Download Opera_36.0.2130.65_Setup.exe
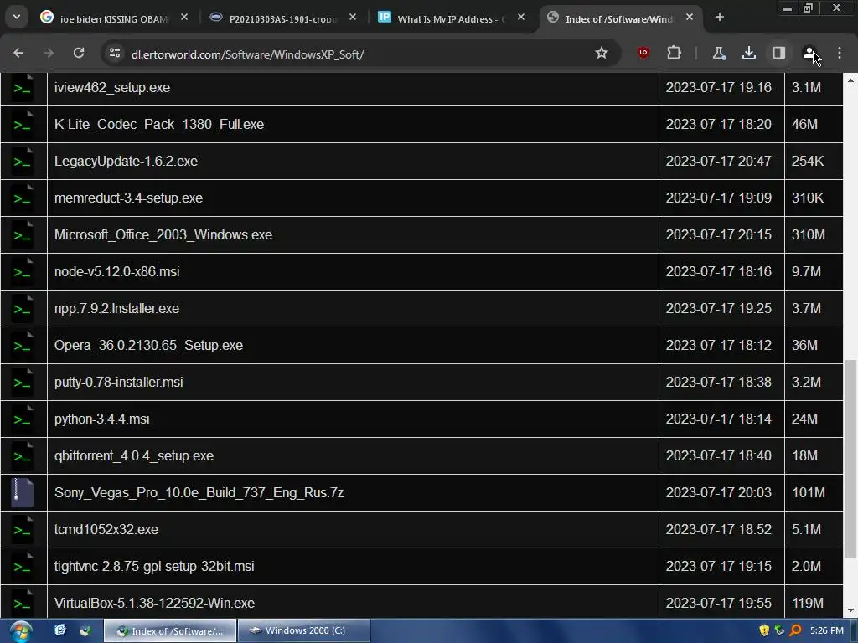858x643 pixels. (148, 346)
